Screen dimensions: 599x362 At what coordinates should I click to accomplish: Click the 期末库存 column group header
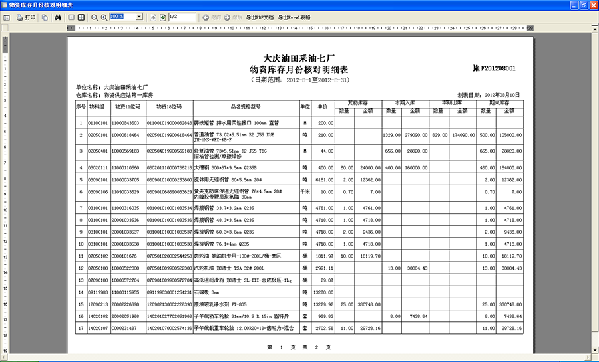pos(500,103)
